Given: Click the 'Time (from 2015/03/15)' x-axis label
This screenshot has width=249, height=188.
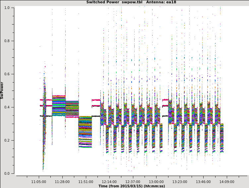Looking at the screenshot, I should (131, 186).
